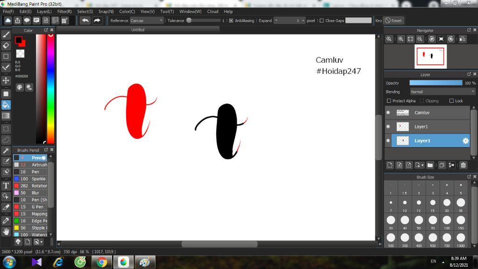Open the Blending Normal dropdown

(443, 92)
